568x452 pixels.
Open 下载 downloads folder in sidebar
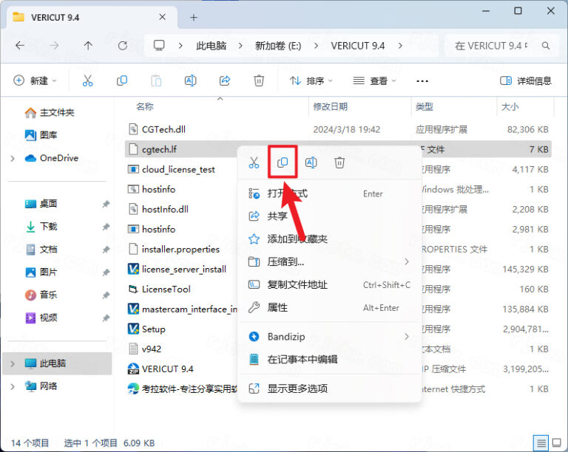(48, 227)
